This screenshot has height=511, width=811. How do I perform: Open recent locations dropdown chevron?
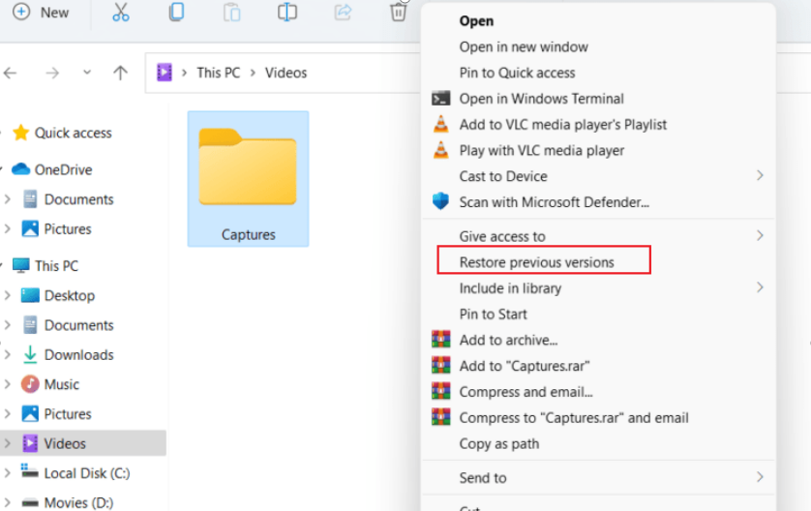87,73
